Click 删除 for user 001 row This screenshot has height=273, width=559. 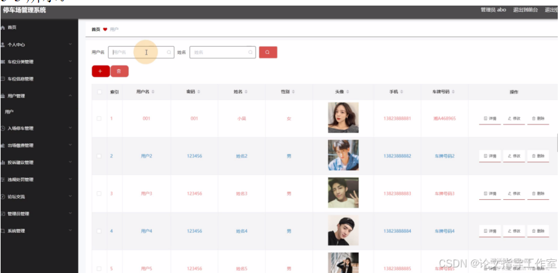click(538, 119)
